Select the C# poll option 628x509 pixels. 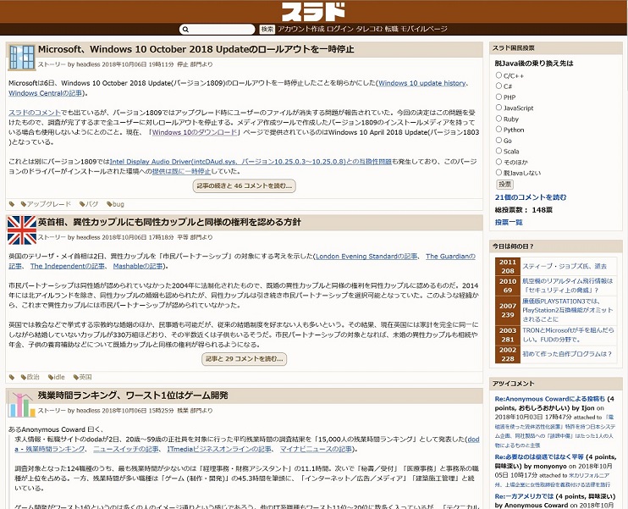click(499, 86)
